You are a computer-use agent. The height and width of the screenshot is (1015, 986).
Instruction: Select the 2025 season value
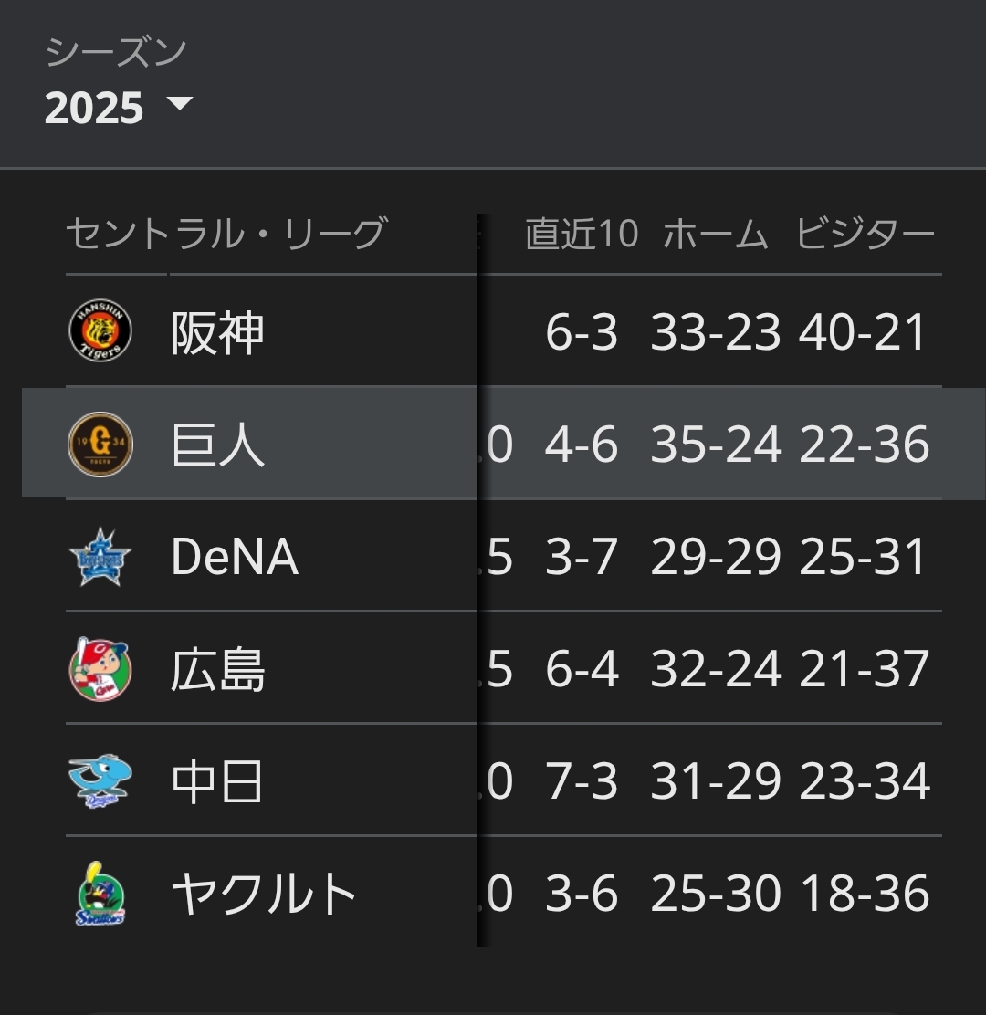click(94, 109)
